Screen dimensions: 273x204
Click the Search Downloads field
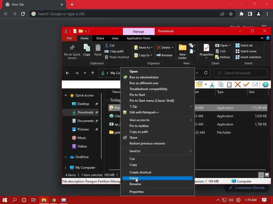click(x=241, y=73)
